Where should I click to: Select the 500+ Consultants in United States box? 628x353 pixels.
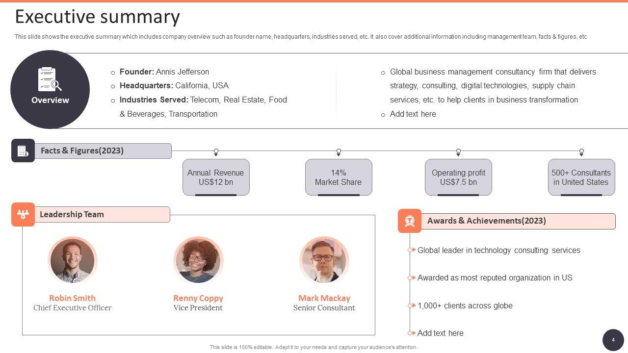[581, 177]
